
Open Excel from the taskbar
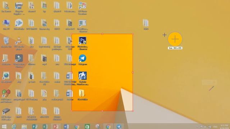tap(45, 126)
